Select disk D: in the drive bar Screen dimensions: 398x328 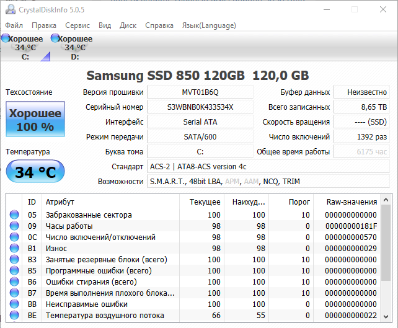click(75, 48)
